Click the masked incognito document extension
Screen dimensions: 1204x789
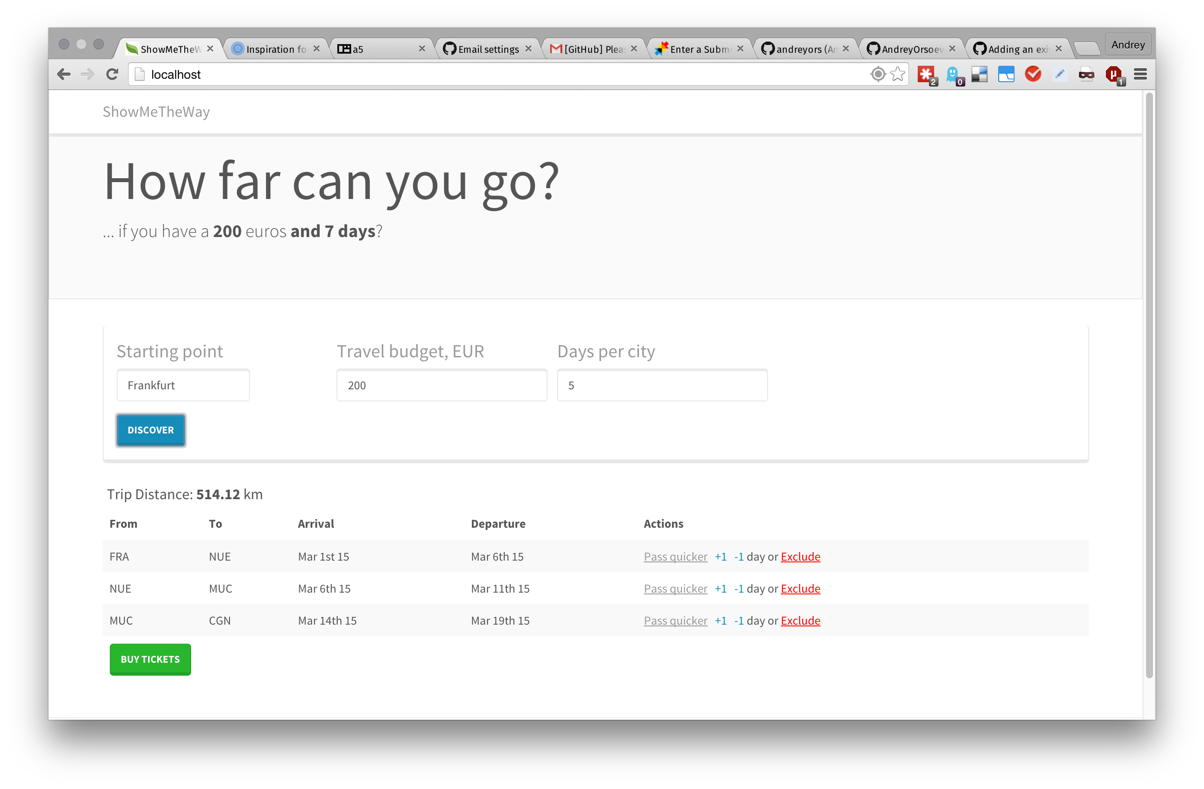click(1087, 74)
